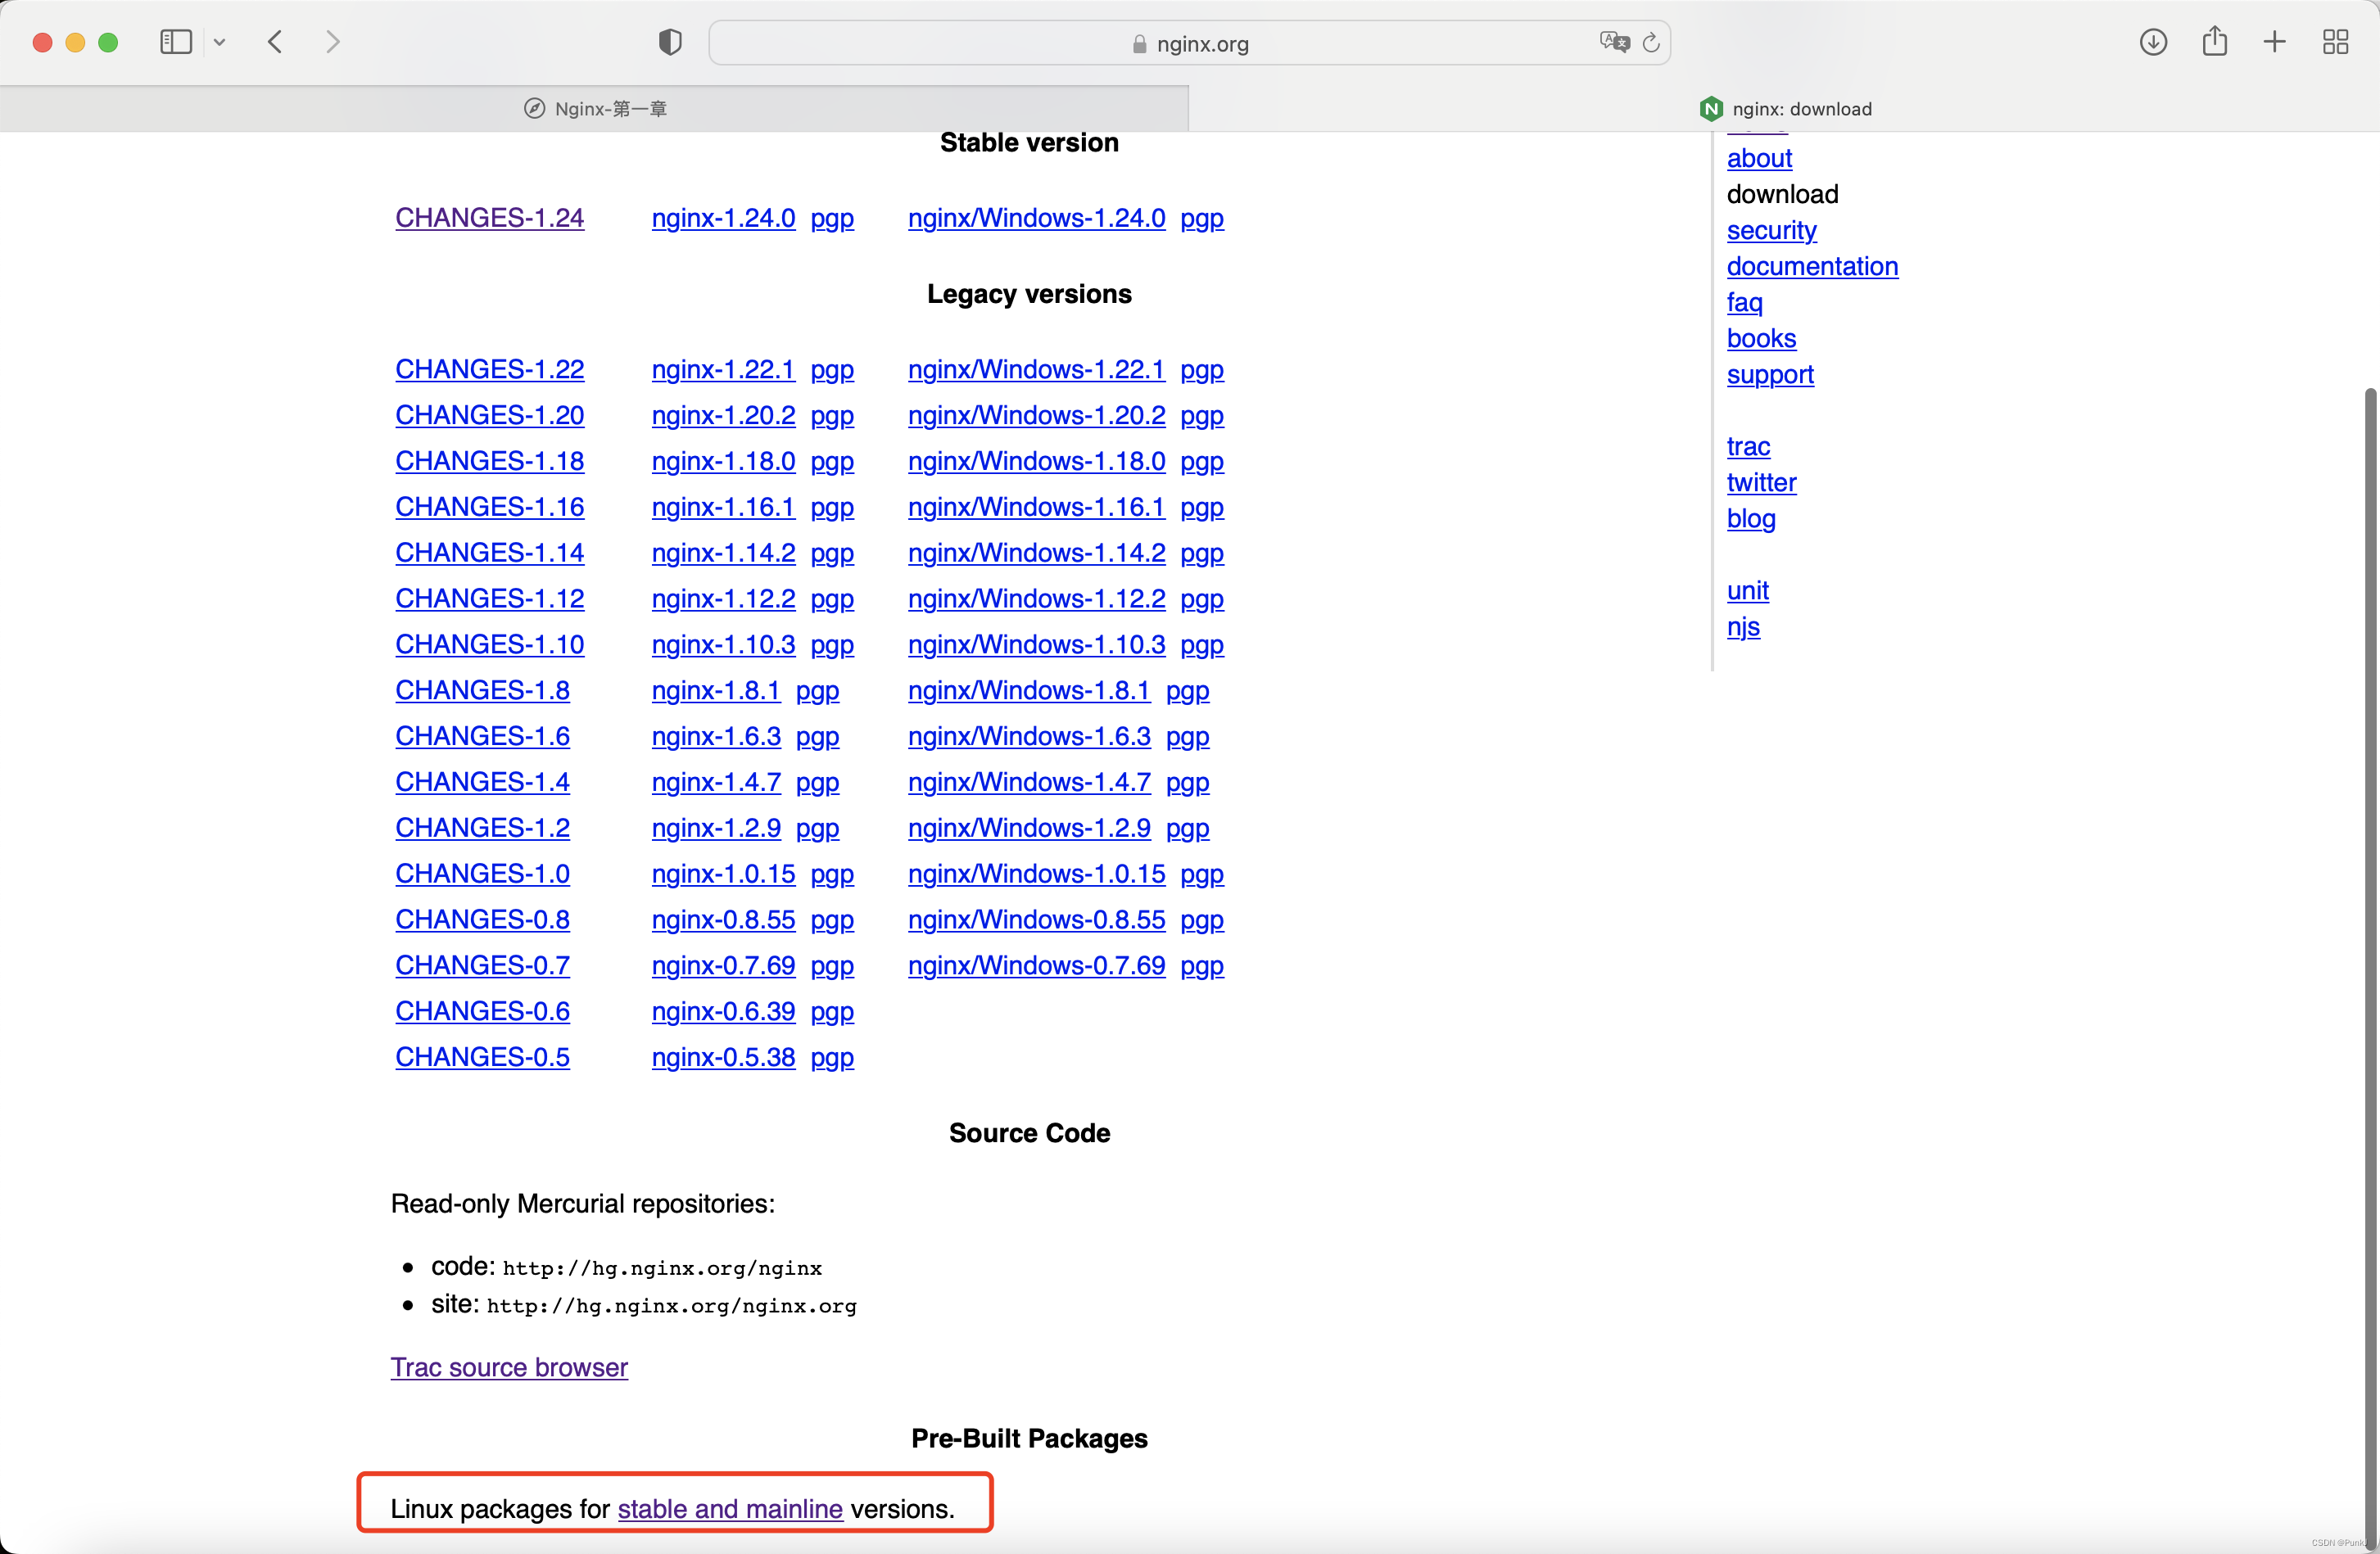2380x1554 pixels.
Task: Click the nginx/Windows-1.18.0 download link
Action: click(1036, 461)
